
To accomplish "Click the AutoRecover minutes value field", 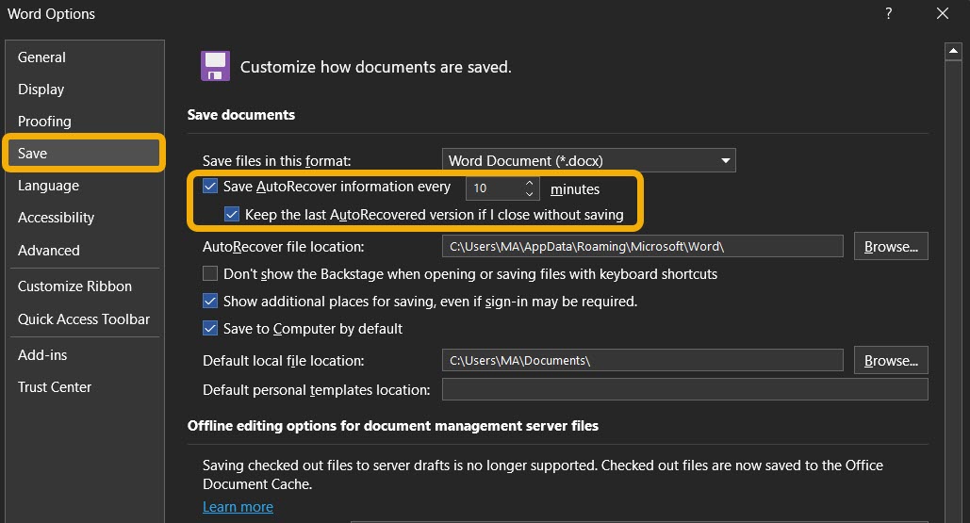I will [494, 188].
